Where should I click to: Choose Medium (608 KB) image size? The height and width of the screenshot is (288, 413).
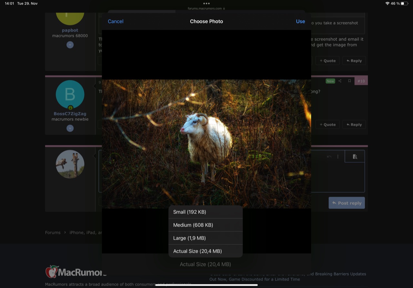click(x=206, y=225)
